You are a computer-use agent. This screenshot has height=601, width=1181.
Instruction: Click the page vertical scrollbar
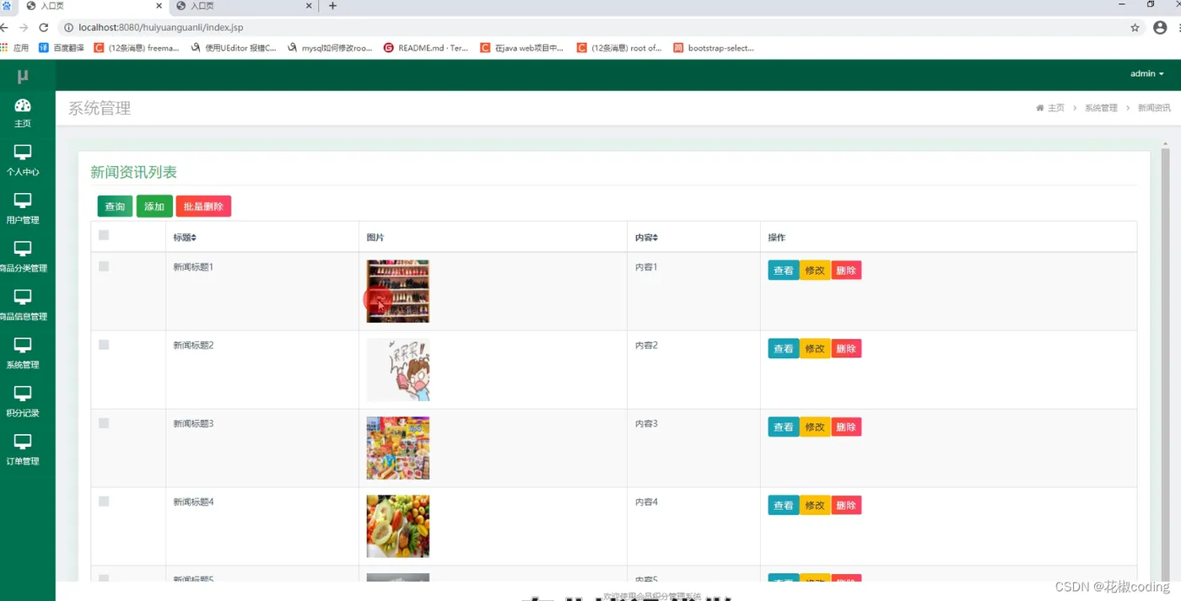click(1165, 362)
